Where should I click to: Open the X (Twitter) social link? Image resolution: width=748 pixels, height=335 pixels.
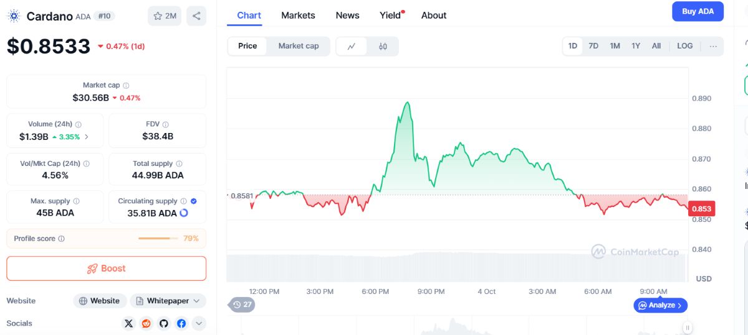coord(129,323)
